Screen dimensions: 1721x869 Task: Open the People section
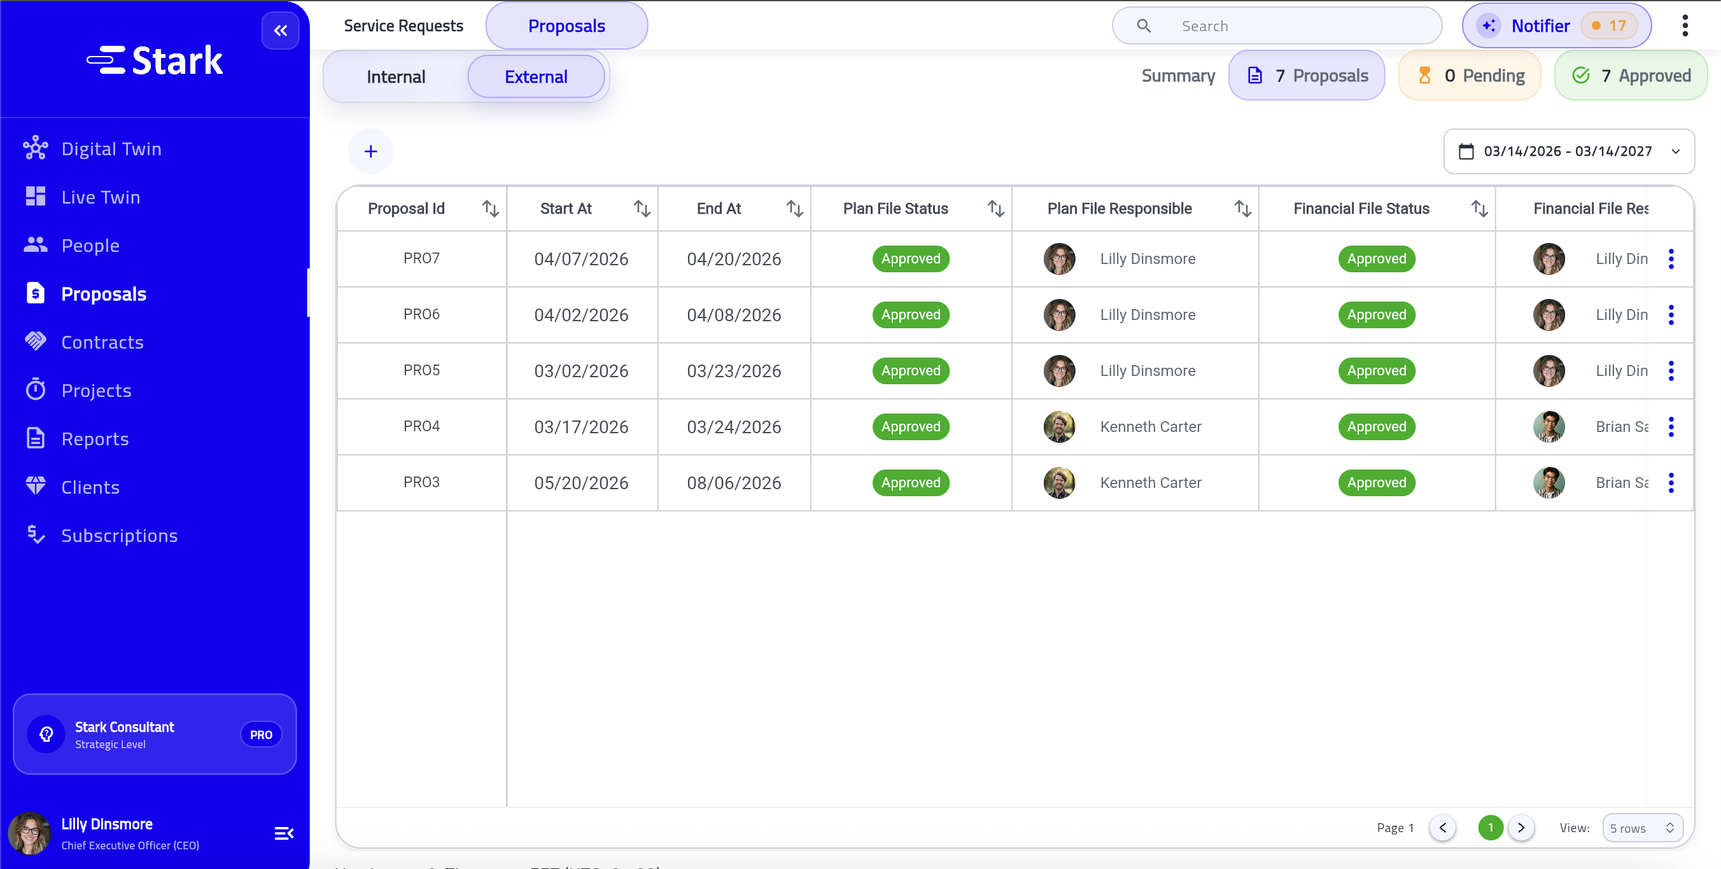pos(90,245)
